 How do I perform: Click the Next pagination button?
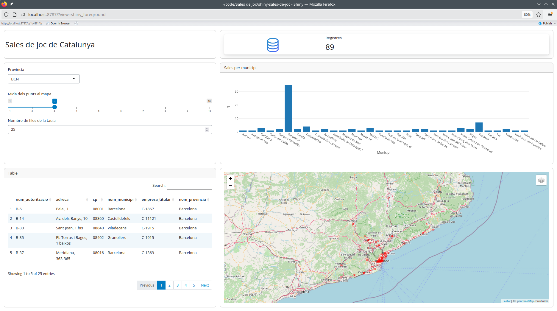coord(205,285)
